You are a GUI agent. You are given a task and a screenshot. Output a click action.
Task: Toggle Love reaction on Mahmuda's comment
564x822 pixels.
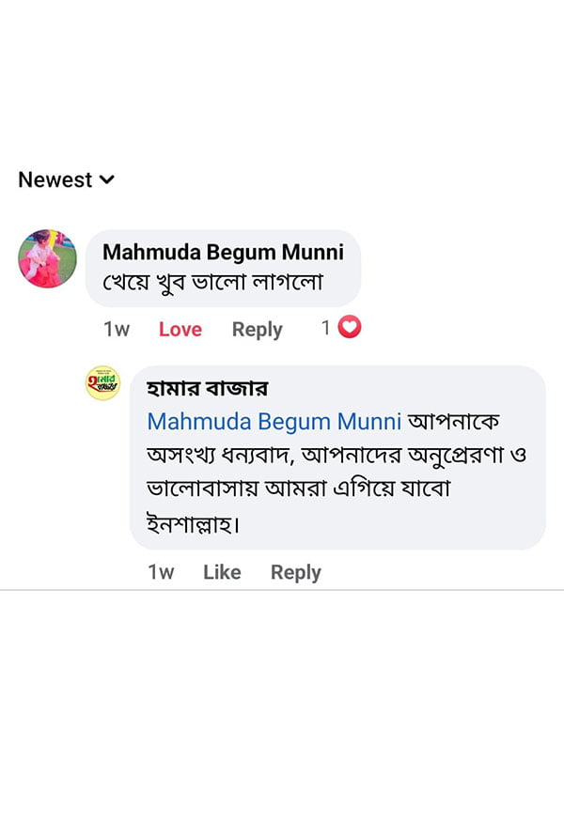(x=180, y=330)
